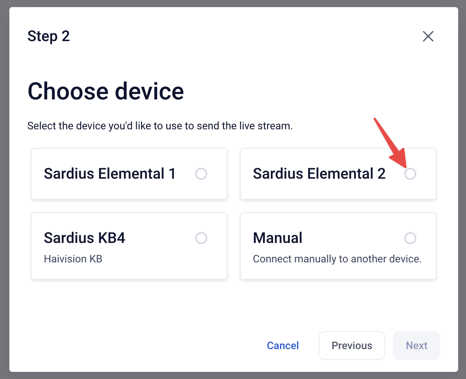
Task: Select the Sardius Elemental 1 radio button
Action: pyautogui.click(x=201, y=174)
